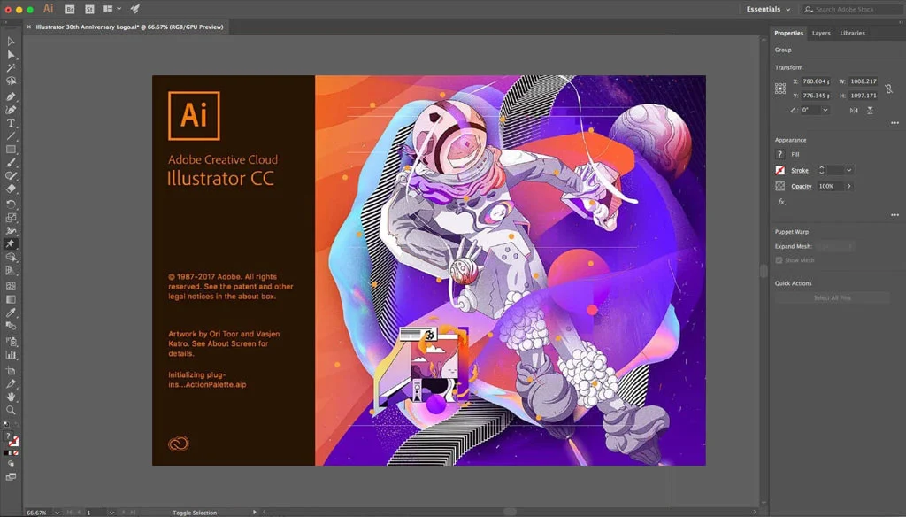Select the Paintbrush tool
906x517 pixels.
click(x=11, y=163)
